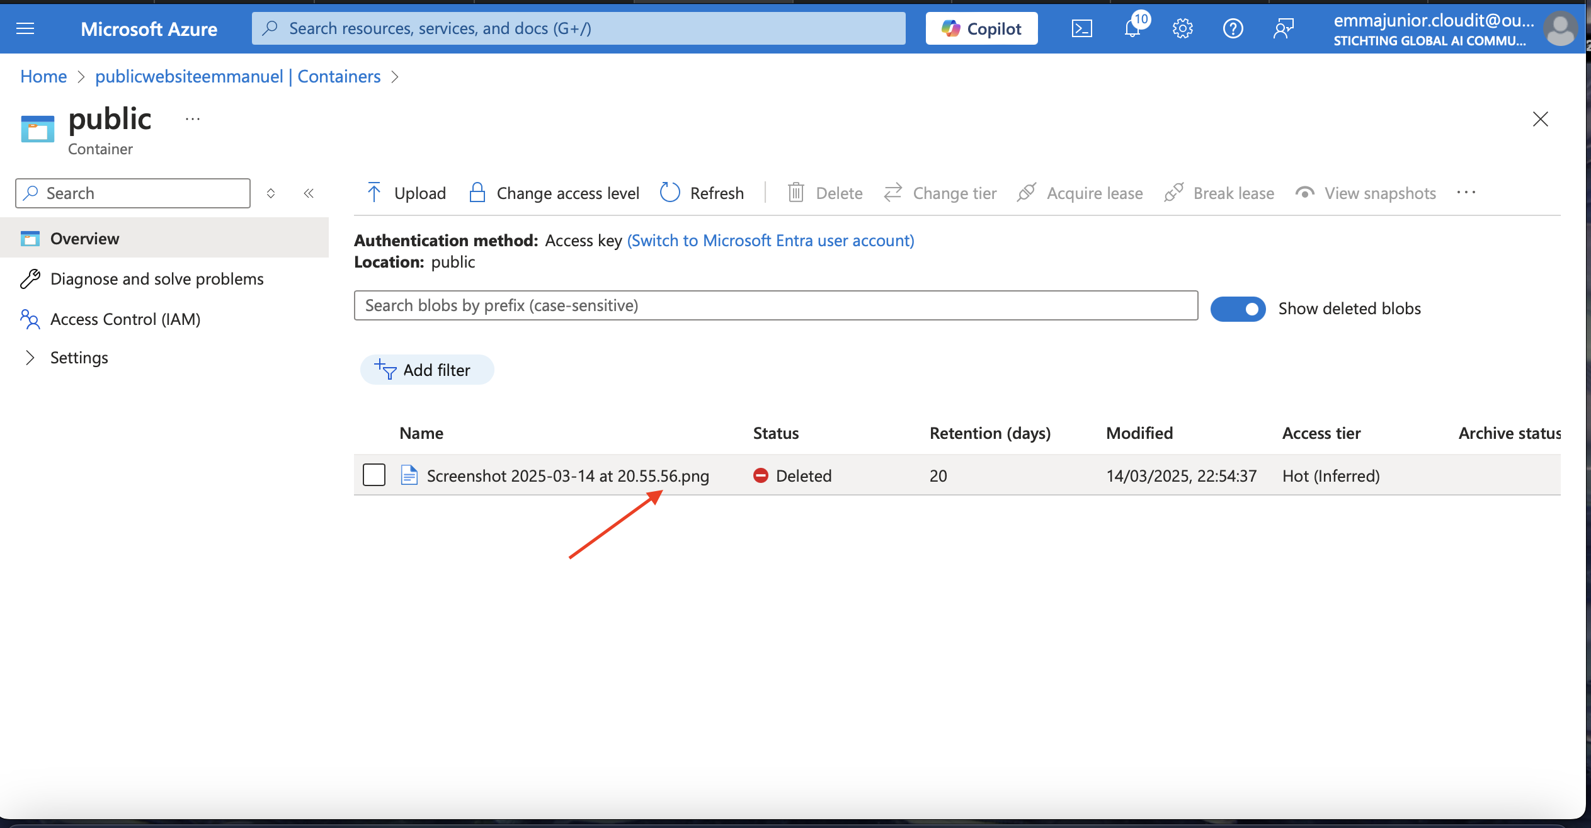Open Cloud Shell from the top bar

(1081, 28)
